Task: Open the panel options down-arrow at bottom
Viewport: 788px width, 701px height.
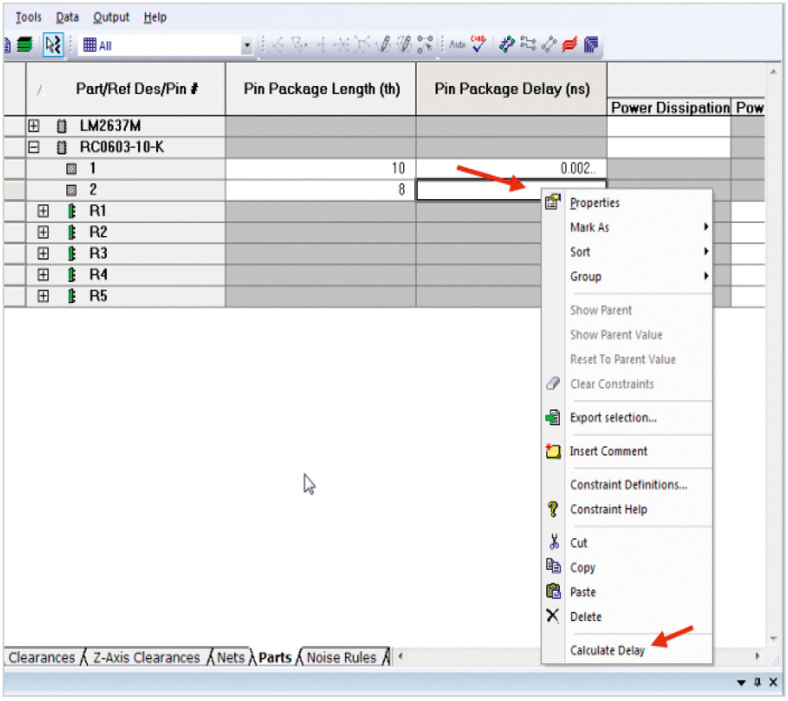Action: [741, 683]
